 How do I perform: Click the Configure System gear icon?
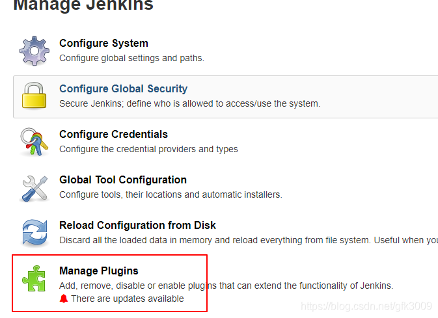(34, 51)
